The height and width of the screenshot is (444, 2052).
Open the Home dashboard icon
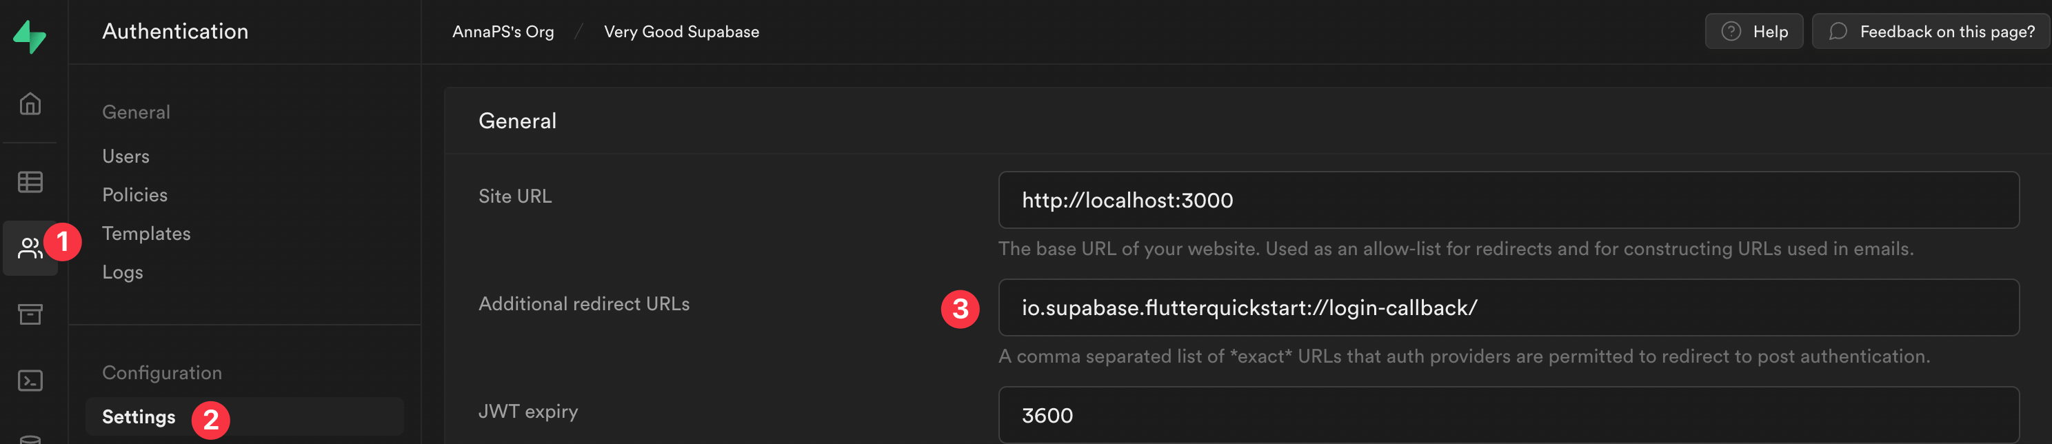pyautogui.click(x=30, y=103)
